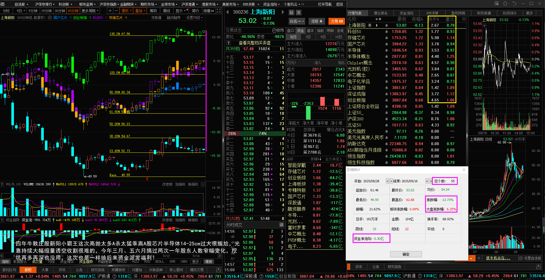
Task: Open the 更多周期 period dropdown
Action: [90, 11]
